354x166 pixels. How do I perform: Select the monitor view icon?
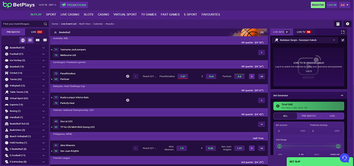coord(45,40)
